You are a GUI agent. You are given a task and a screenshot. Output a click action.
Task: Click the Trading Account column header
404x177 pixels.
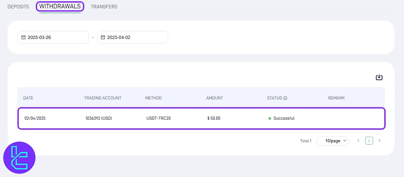[x=103, y=98]
